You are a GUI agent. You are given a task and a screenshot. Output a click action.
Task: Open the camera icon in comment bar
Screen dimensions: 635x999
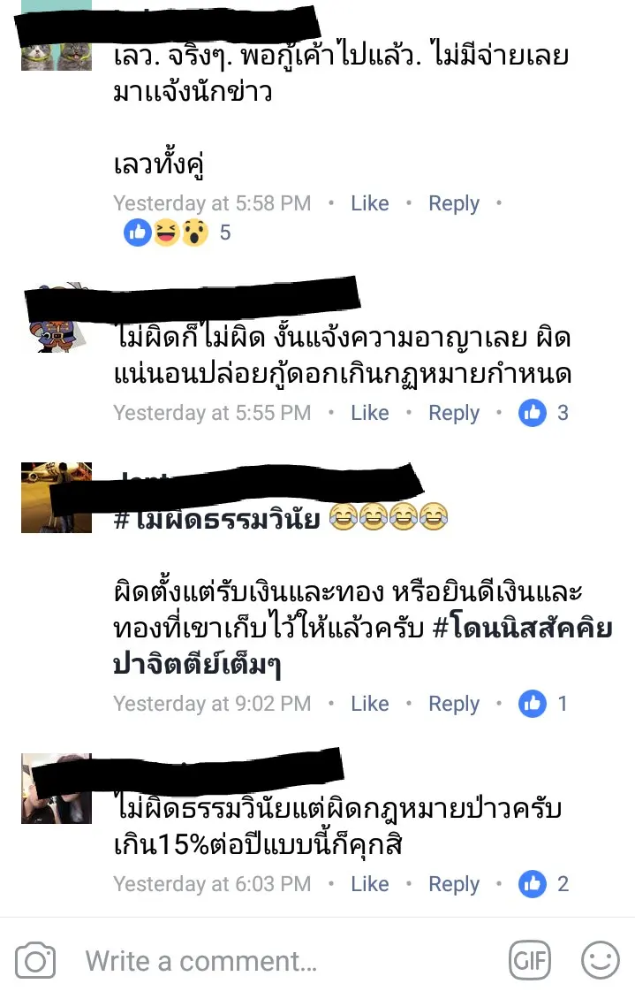[x=35, y=961]
